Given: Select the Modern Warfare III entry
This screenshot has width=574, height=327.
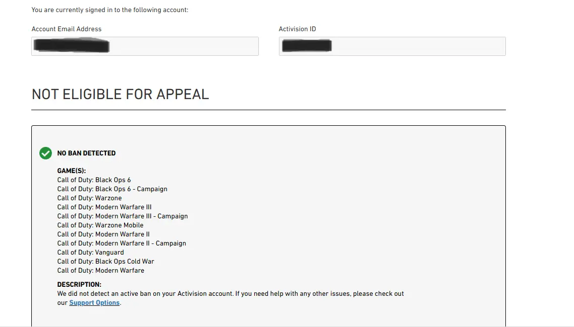Looking at the screenshot, I should pos(104,207).
